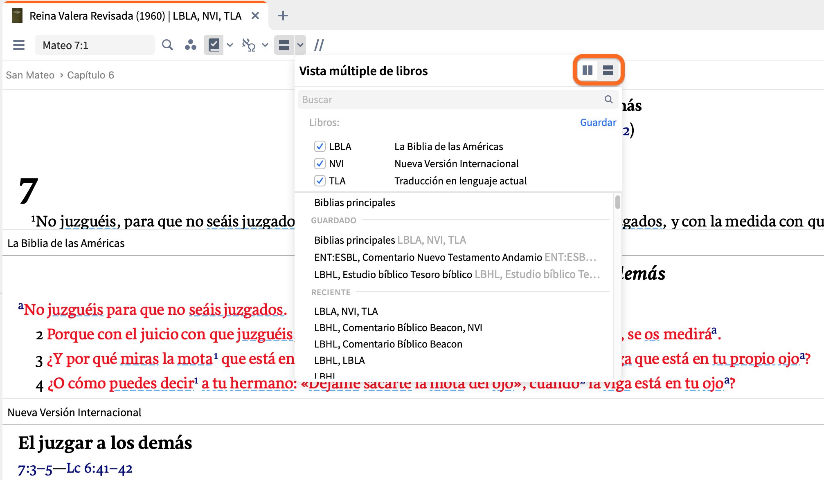The width and height of the screenshot is (824, 480).
Task: Select the Reina Valera Revisada (1960) tab
Action: click(135, 16)
